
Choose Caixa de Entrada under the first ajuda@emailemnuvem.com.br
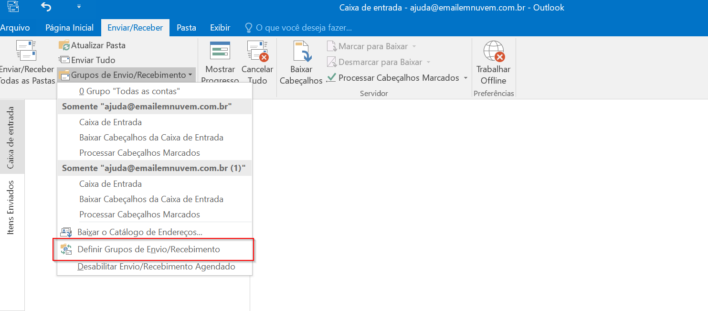(155, 122)
